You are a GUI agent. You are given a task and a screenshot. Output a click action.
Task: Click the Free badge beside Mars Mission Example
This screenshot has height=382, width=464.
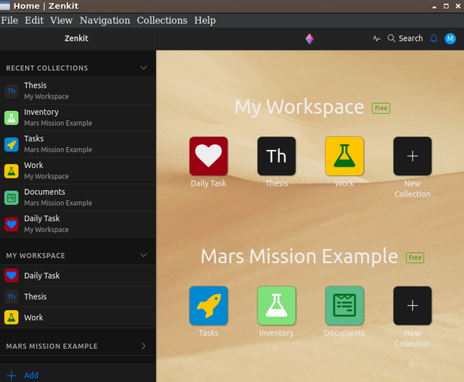415,258
